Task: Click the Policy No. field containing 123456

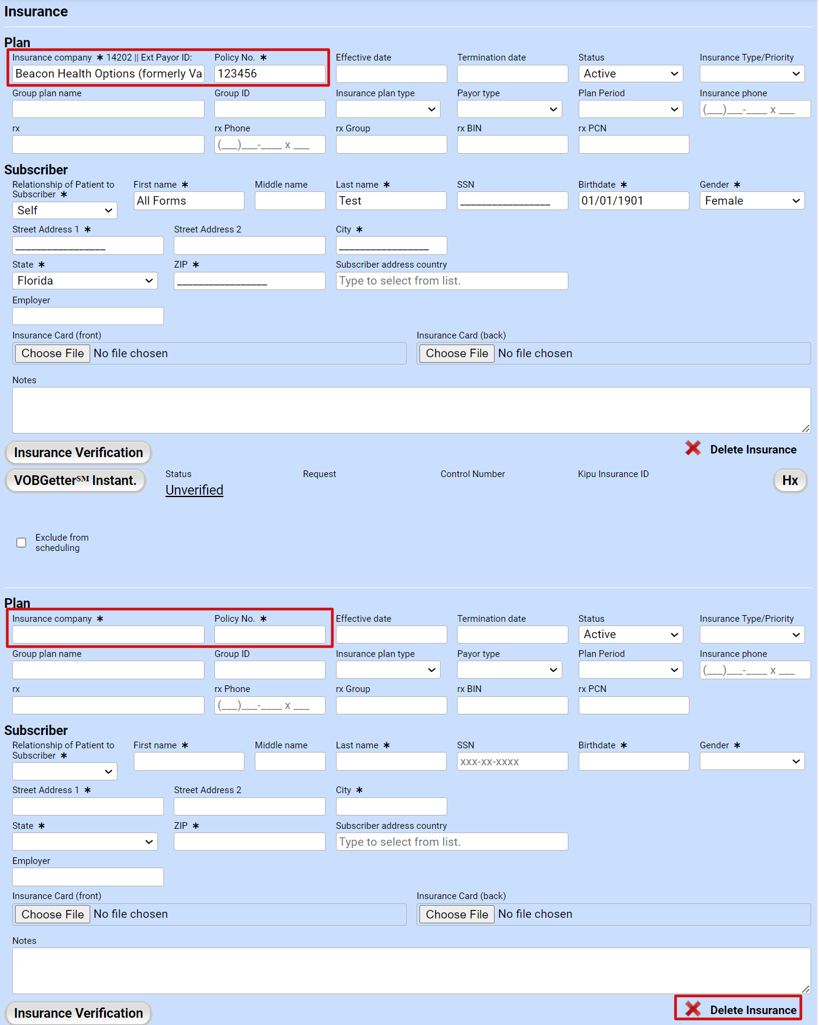Action: (x=269, y=74)
